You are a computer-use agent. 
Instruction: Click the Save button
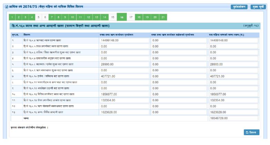pos(251,132)
